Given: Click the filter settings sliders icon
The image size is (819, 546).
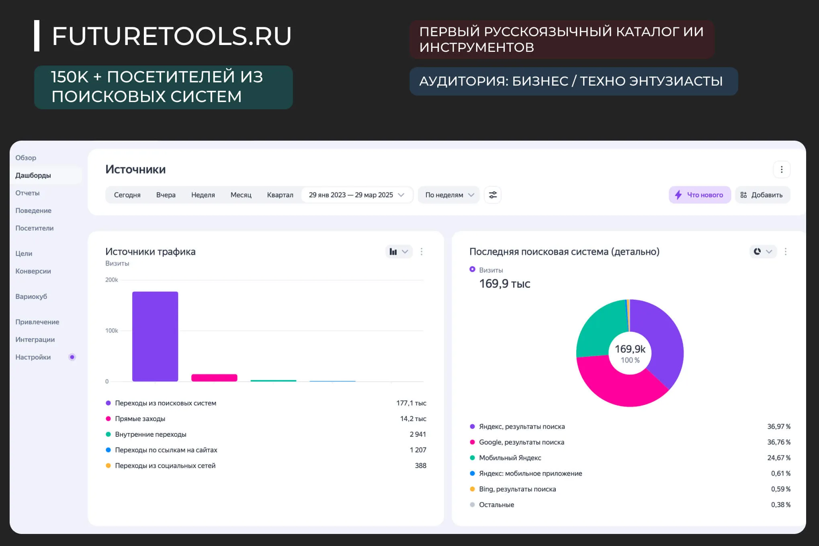Looking at the screenshot, I should tap(493, 195).
